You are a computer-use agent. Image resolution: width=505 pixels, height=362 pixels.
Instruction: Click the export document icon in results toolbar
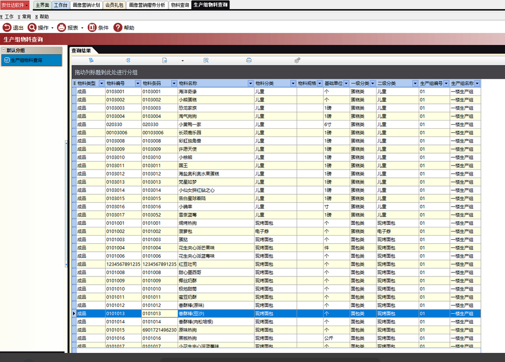(164, 60)
